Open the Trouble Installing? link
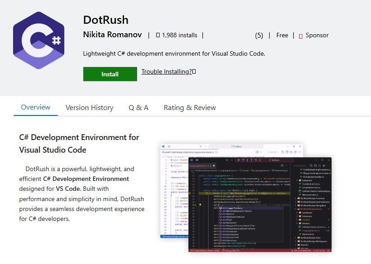This screenshot has width=371, height=264. pyautogui.click(x=166, y=71)
